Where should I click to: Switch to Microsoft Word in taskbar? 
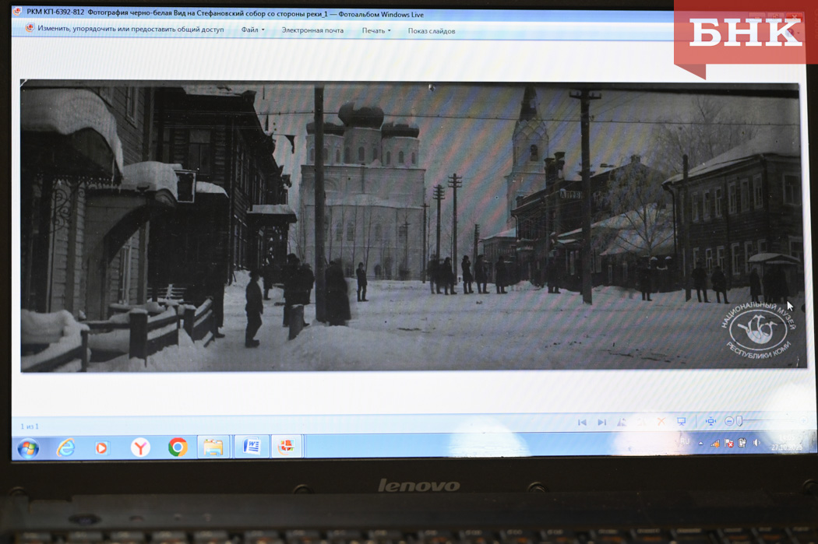tap(251, 447)
